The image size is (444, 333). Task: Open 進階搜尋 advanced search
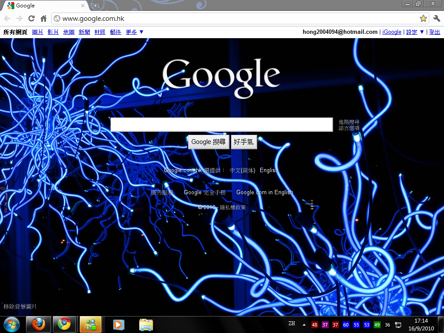(x=349, y=122)
